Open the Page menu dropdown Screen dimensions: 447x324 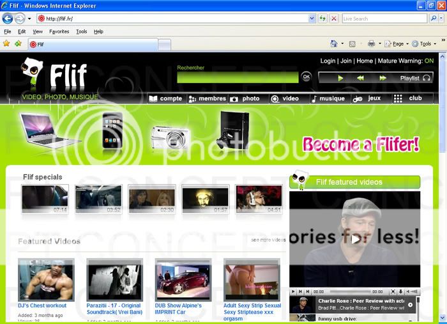pos(407,44)
